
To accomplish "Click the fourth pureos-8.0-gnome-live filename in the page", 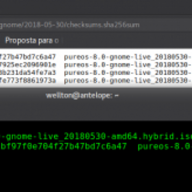I will [128, 81].
